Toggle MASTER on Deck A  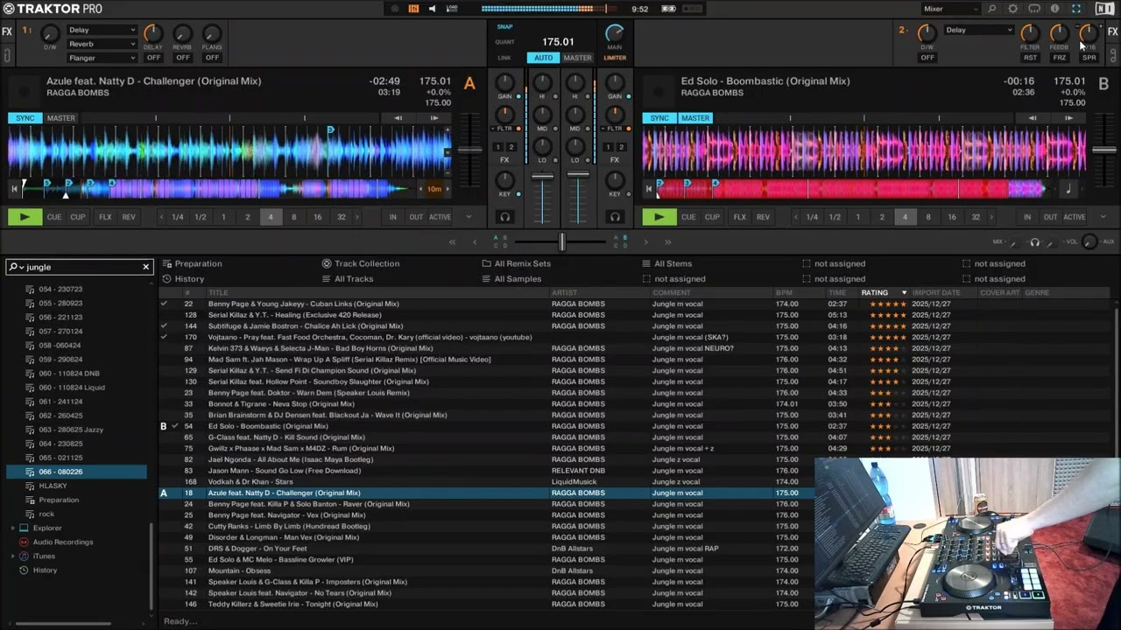[60, 118]
